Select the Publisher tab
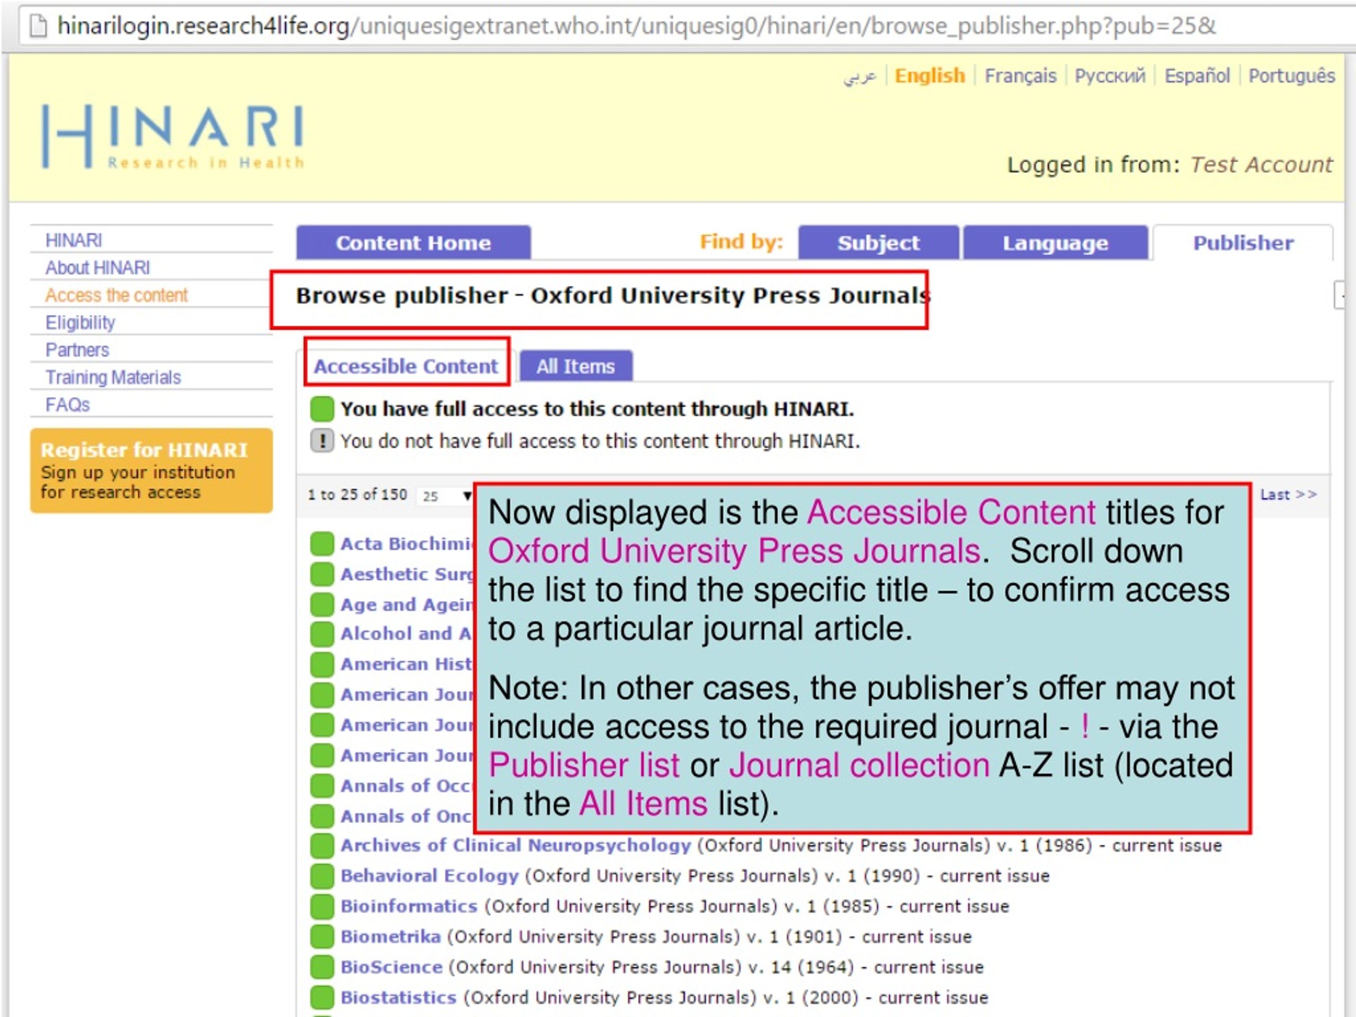 coord(1243,243)
